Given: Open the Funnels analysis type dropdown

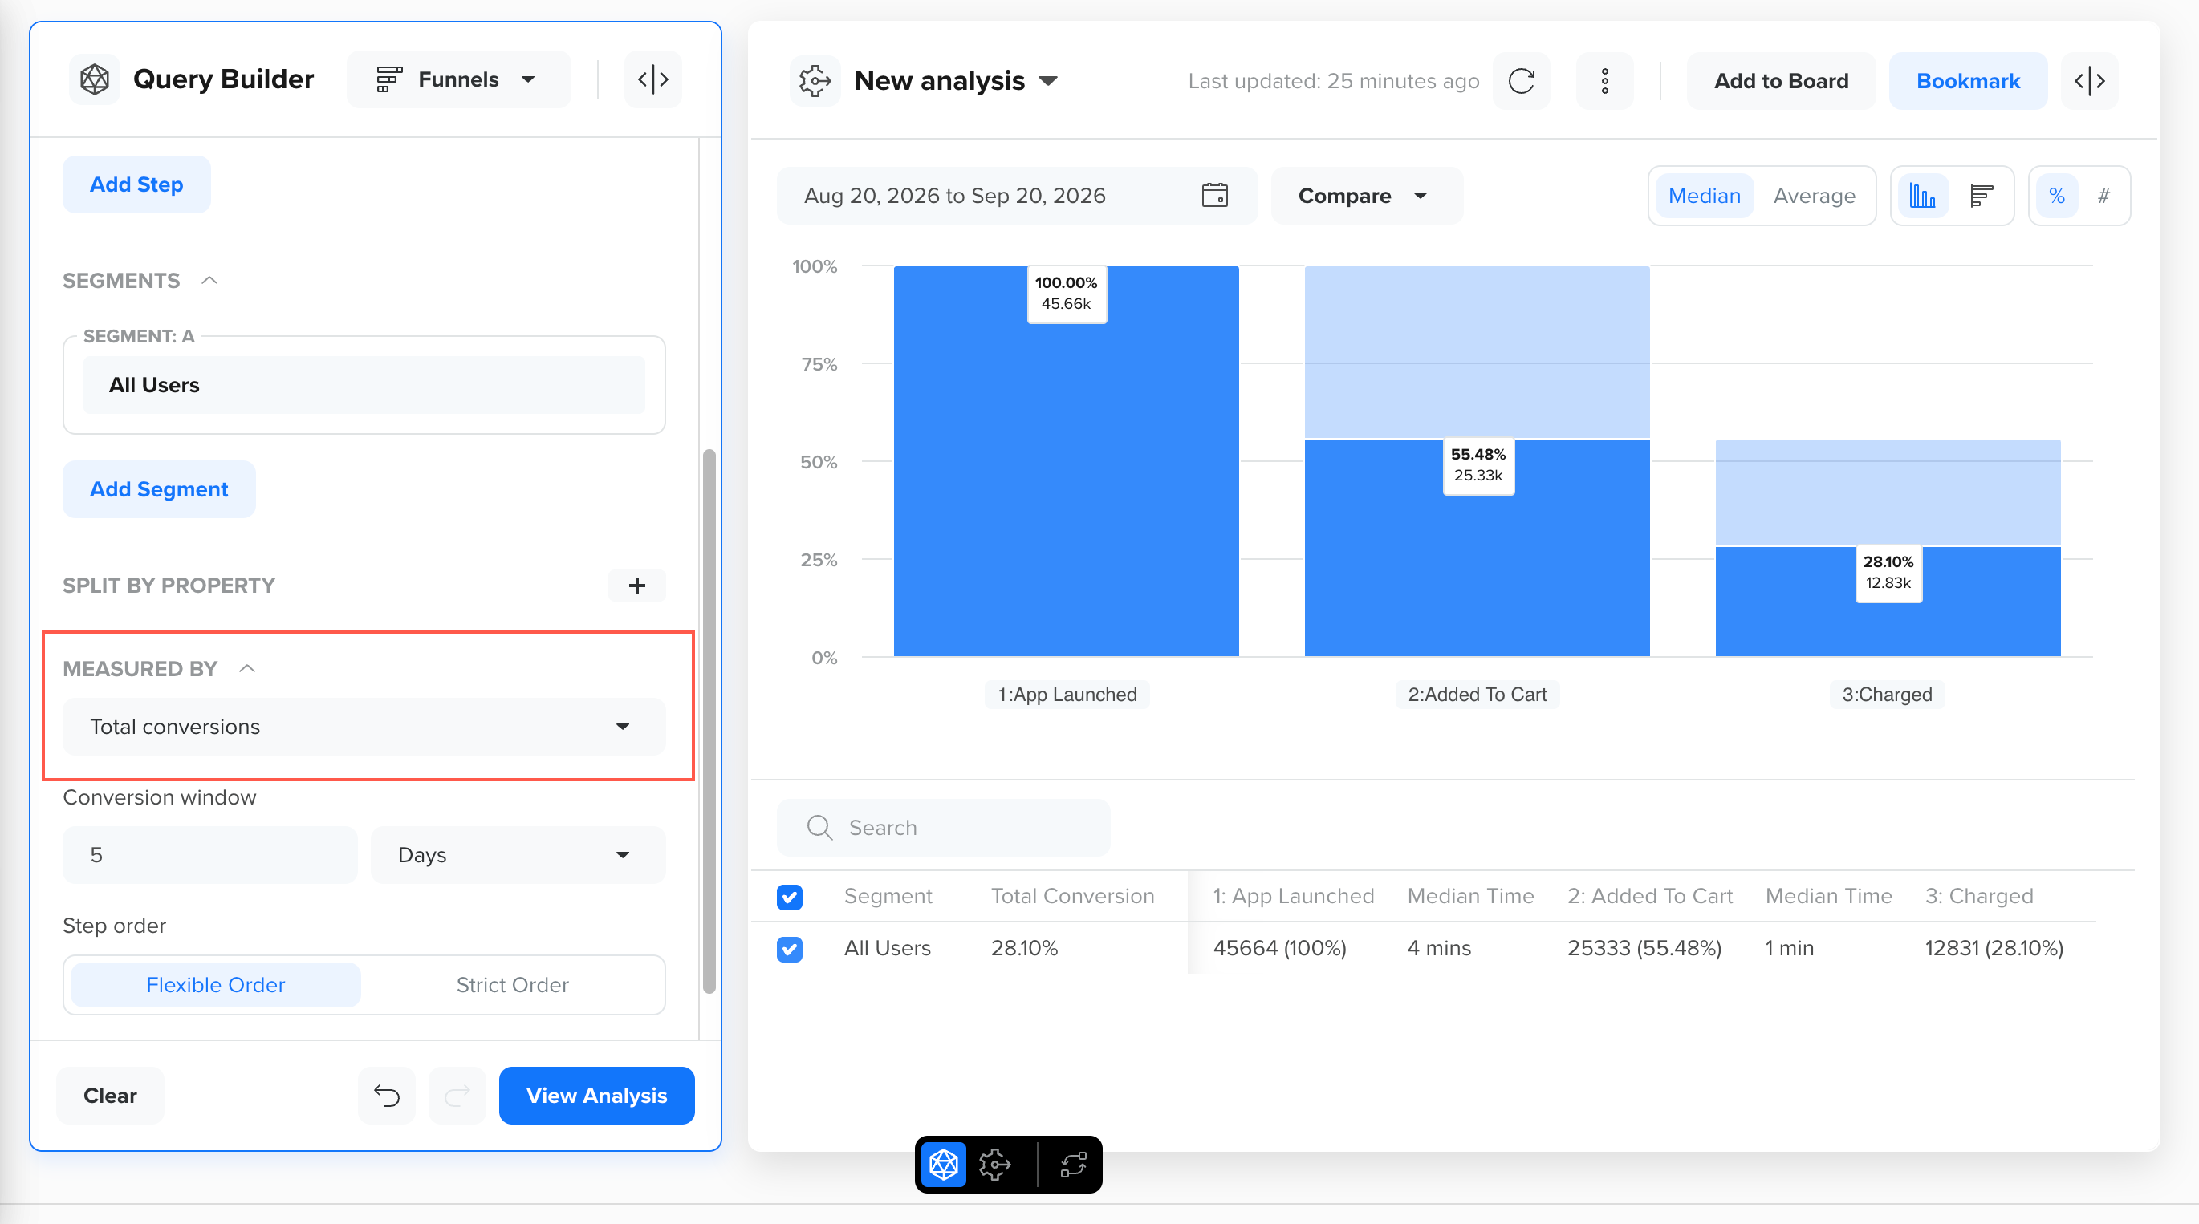Looking at the screenshot, I should click(x=458, y=79).
